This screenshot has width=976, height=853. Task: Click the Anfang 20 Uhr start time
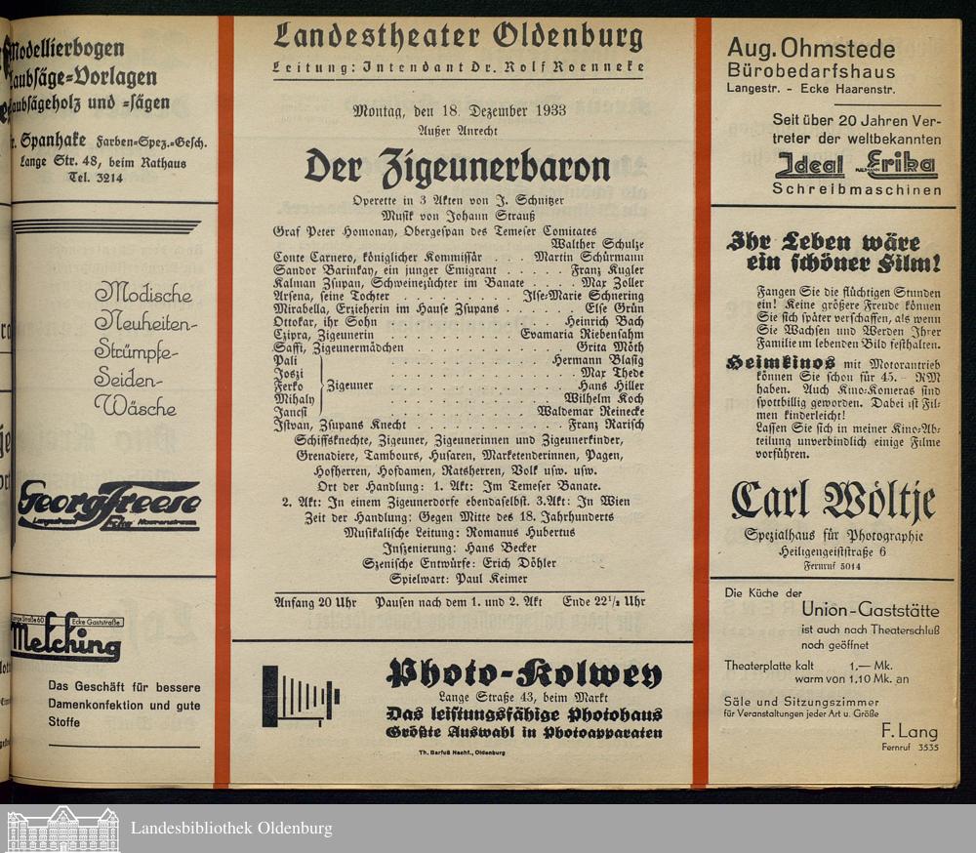[x=315, y=601]
